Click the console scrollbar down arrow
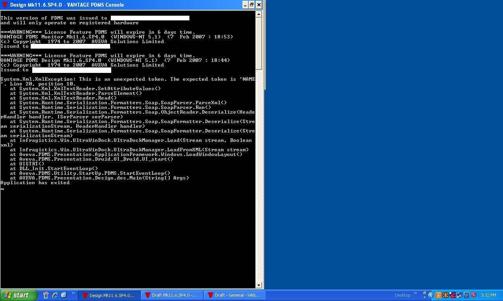Viewport: 503px width, 301px height. 258,285
